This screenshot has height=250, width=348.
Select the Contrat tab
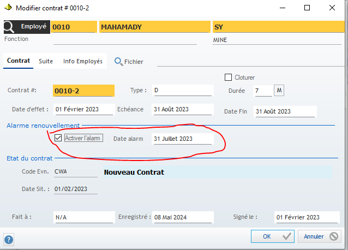click(19, 62)
